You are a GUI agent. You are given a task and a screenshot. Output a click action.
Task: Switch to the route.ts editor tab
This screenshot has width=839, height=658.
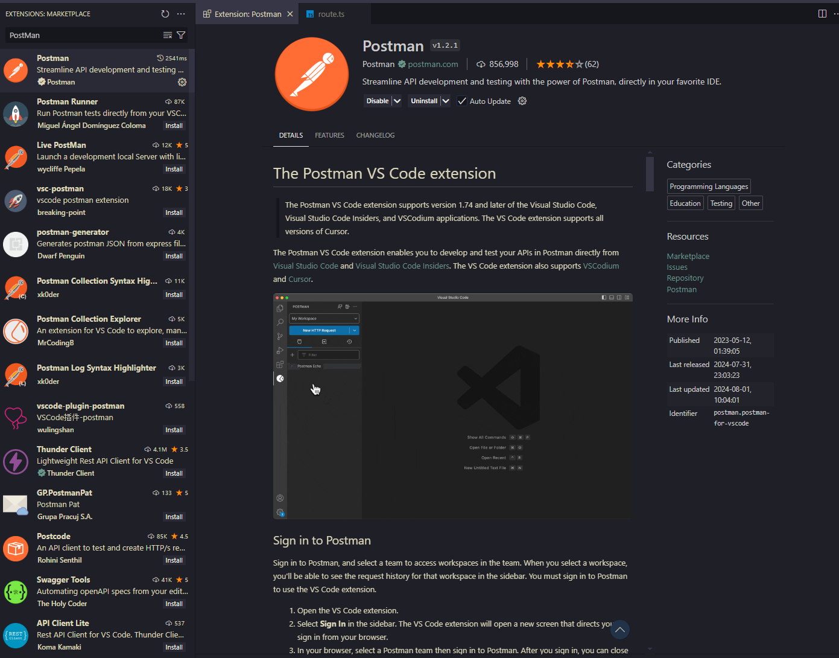331,14
